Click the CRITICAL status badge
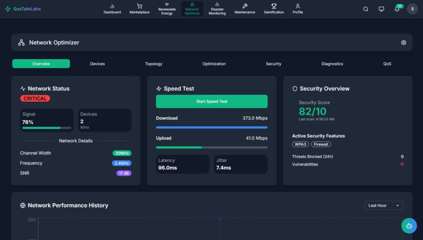423x240 pixels. tap(35, 99)
